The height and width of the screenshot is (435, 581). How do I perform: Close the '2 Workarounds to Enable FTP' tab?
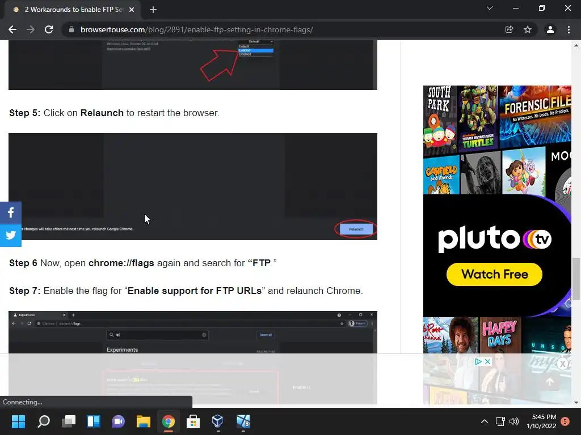(132, 10)
